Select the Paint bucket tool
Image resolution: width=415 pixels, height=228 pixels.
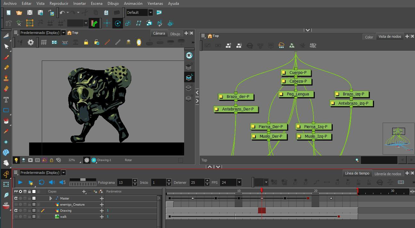pos(6,121)
